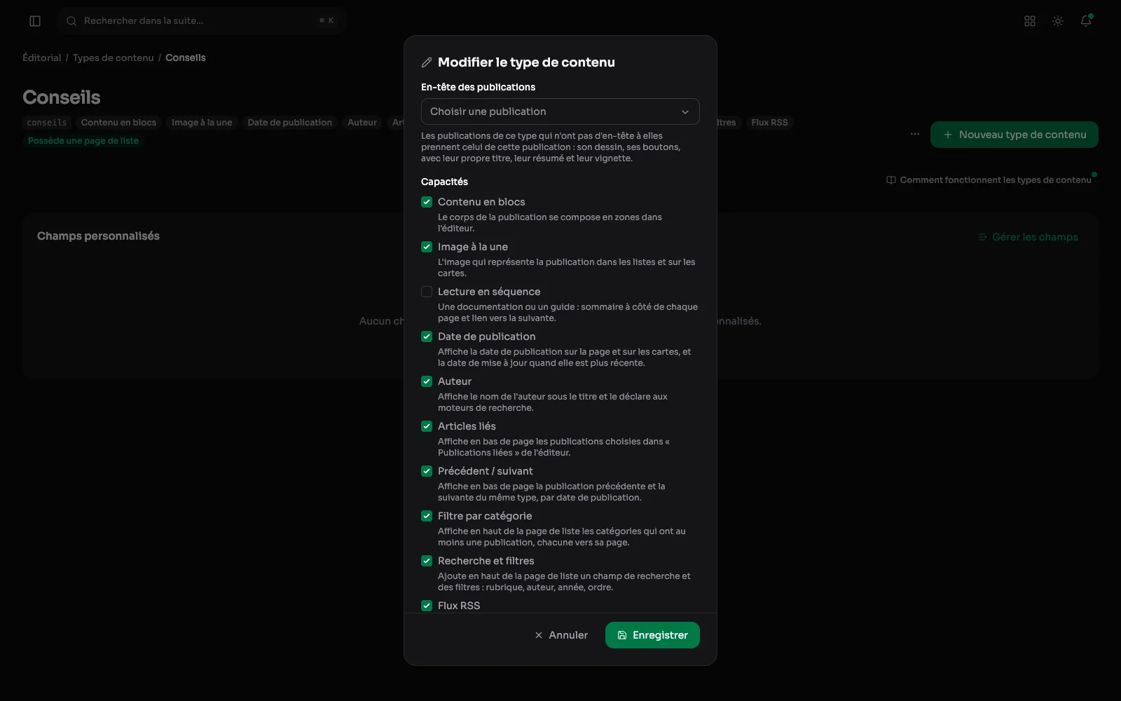Toggle the sidebar panel icon
This screenshot has width=1121, height=701.
(x=35, y=21)
